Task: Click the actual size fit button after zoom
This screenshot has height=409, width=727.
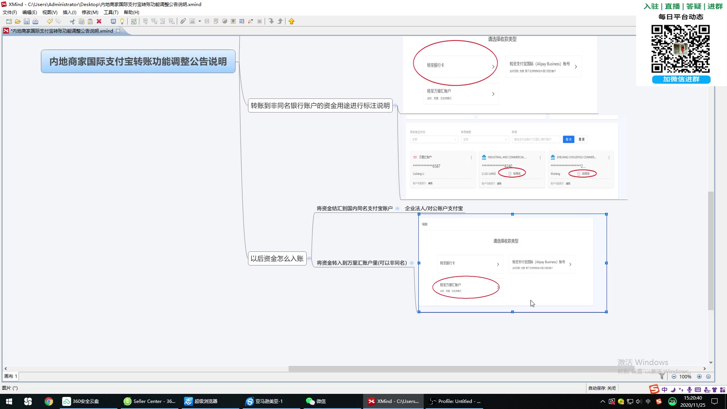Action: pyautogui.click(x=708, y=376)
